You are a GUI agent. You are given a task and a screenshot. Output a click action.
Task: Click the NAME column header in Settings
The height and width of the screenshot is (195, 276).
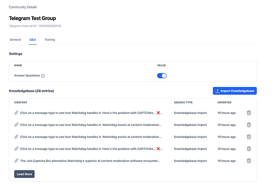pos(18,65)
